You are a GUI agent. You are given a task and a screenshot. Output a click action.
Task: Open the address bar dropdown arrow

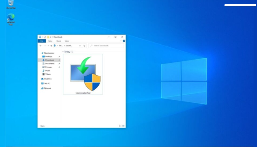(80, 46)
